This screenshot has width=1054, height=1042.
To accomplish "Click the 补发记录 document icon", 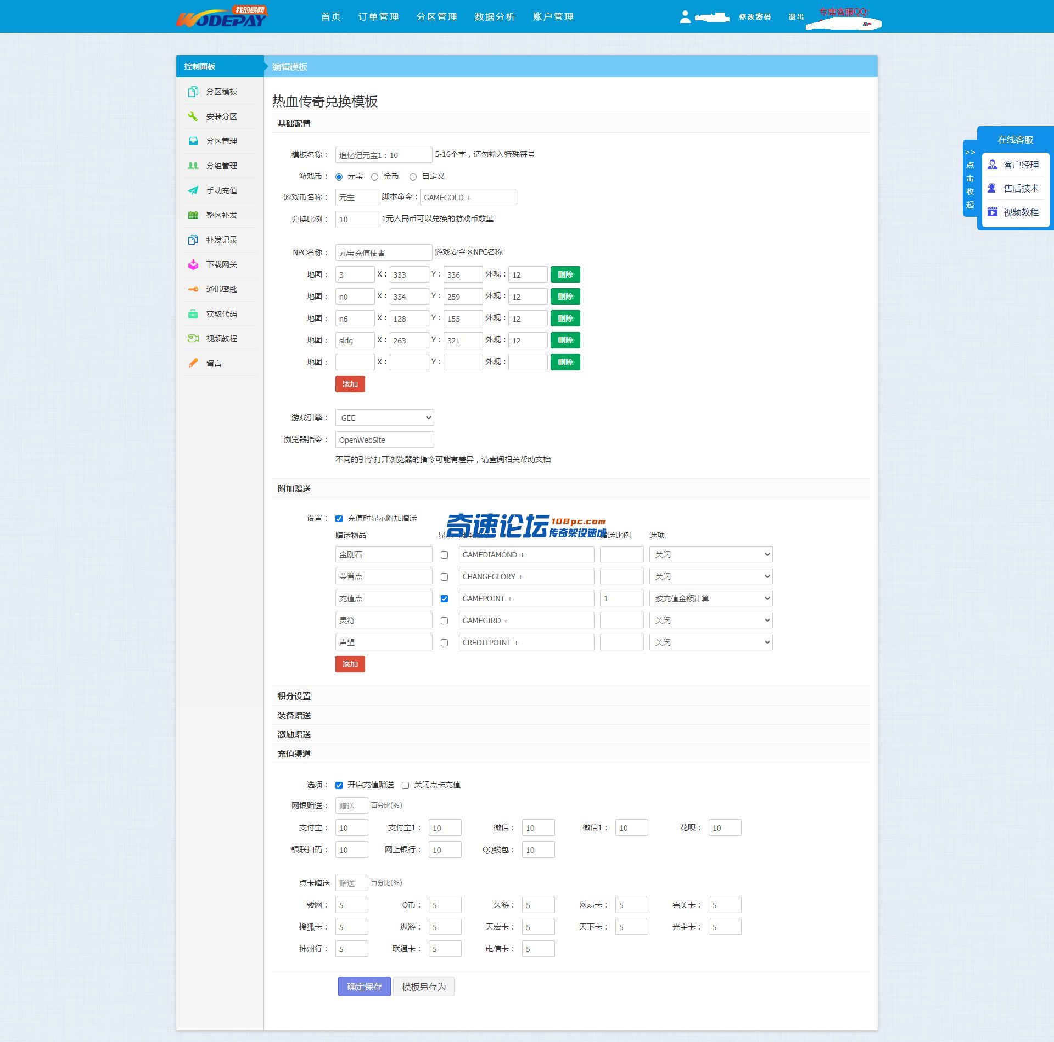I will click(193, 240).
